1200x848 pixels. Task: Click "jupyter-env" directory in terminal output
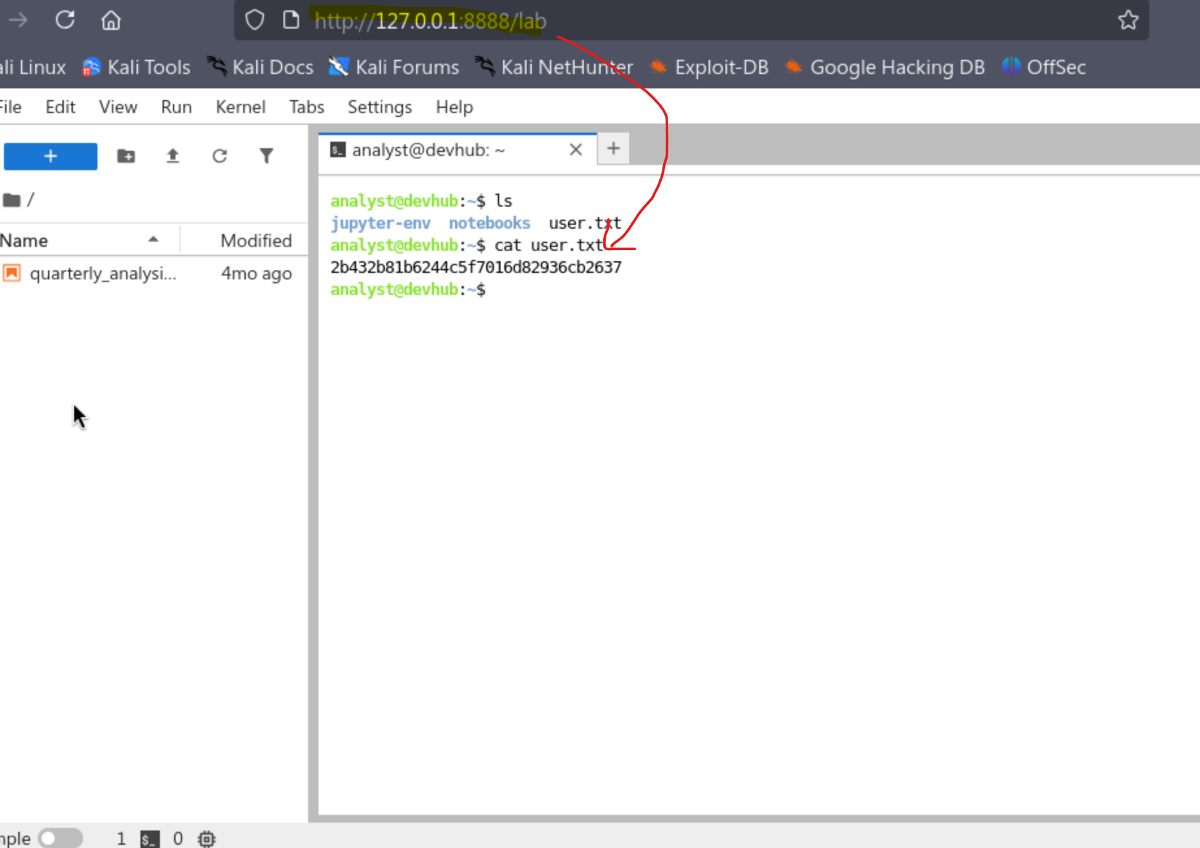pos(381,223)
